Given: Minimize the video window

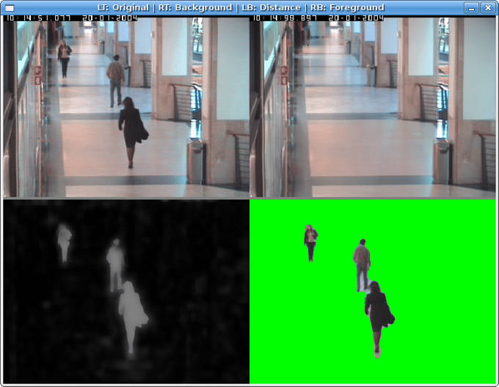Looking at the screenshot, I should pyautogui.click(x=470, y=7).
